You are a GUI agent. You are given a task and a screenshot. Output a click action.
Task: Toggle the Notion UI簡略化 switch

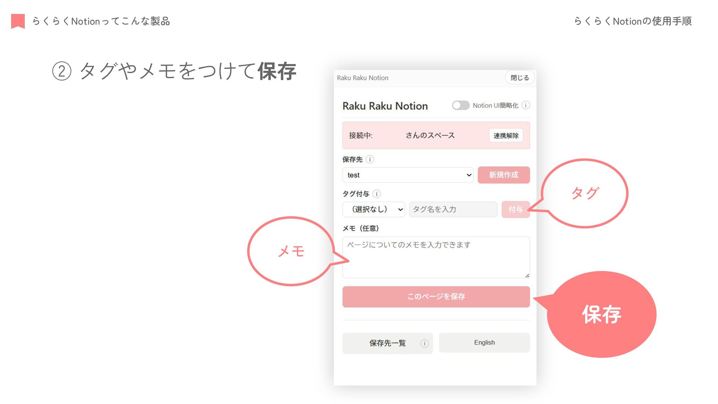[x=460, y=105]
